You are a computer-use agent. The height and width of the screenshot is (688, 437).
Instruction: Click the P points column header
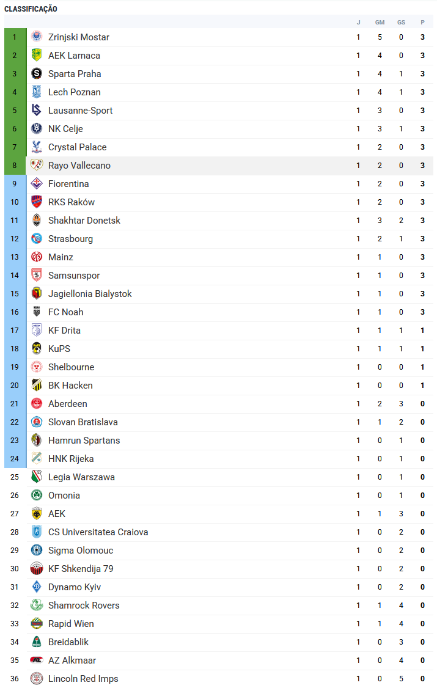click(422, 23)
